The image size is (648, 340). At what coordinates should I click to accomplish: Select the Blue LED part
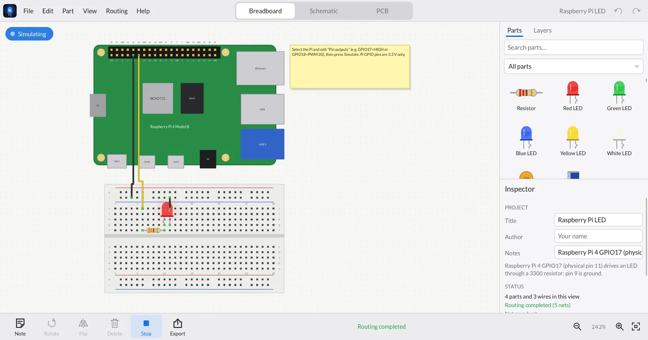tap(526, 141)
